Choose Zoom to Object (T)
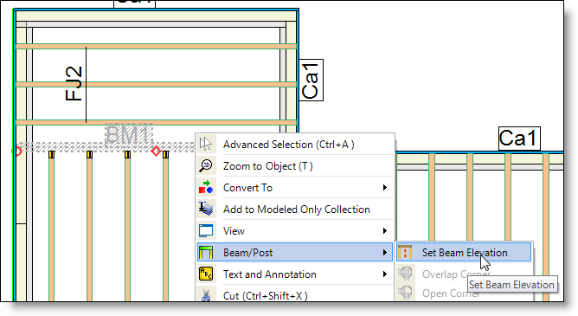 click(x=295, y=166)
